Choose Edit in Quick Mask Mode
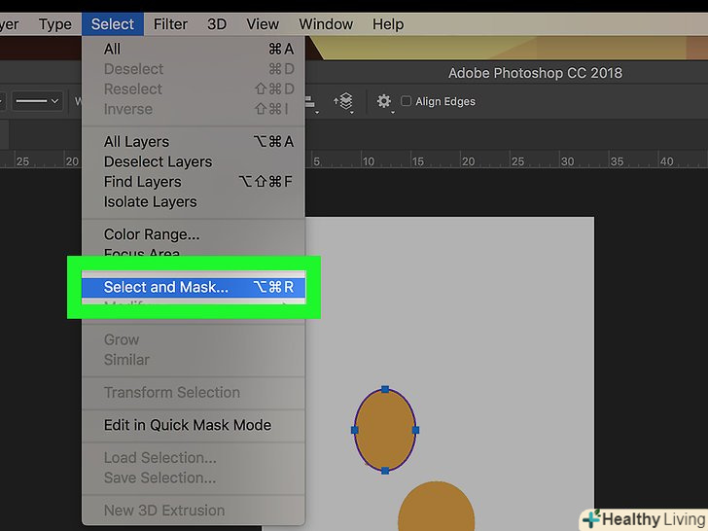 click(194, 425)
